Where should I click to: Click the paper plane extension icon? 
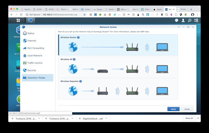115,15
